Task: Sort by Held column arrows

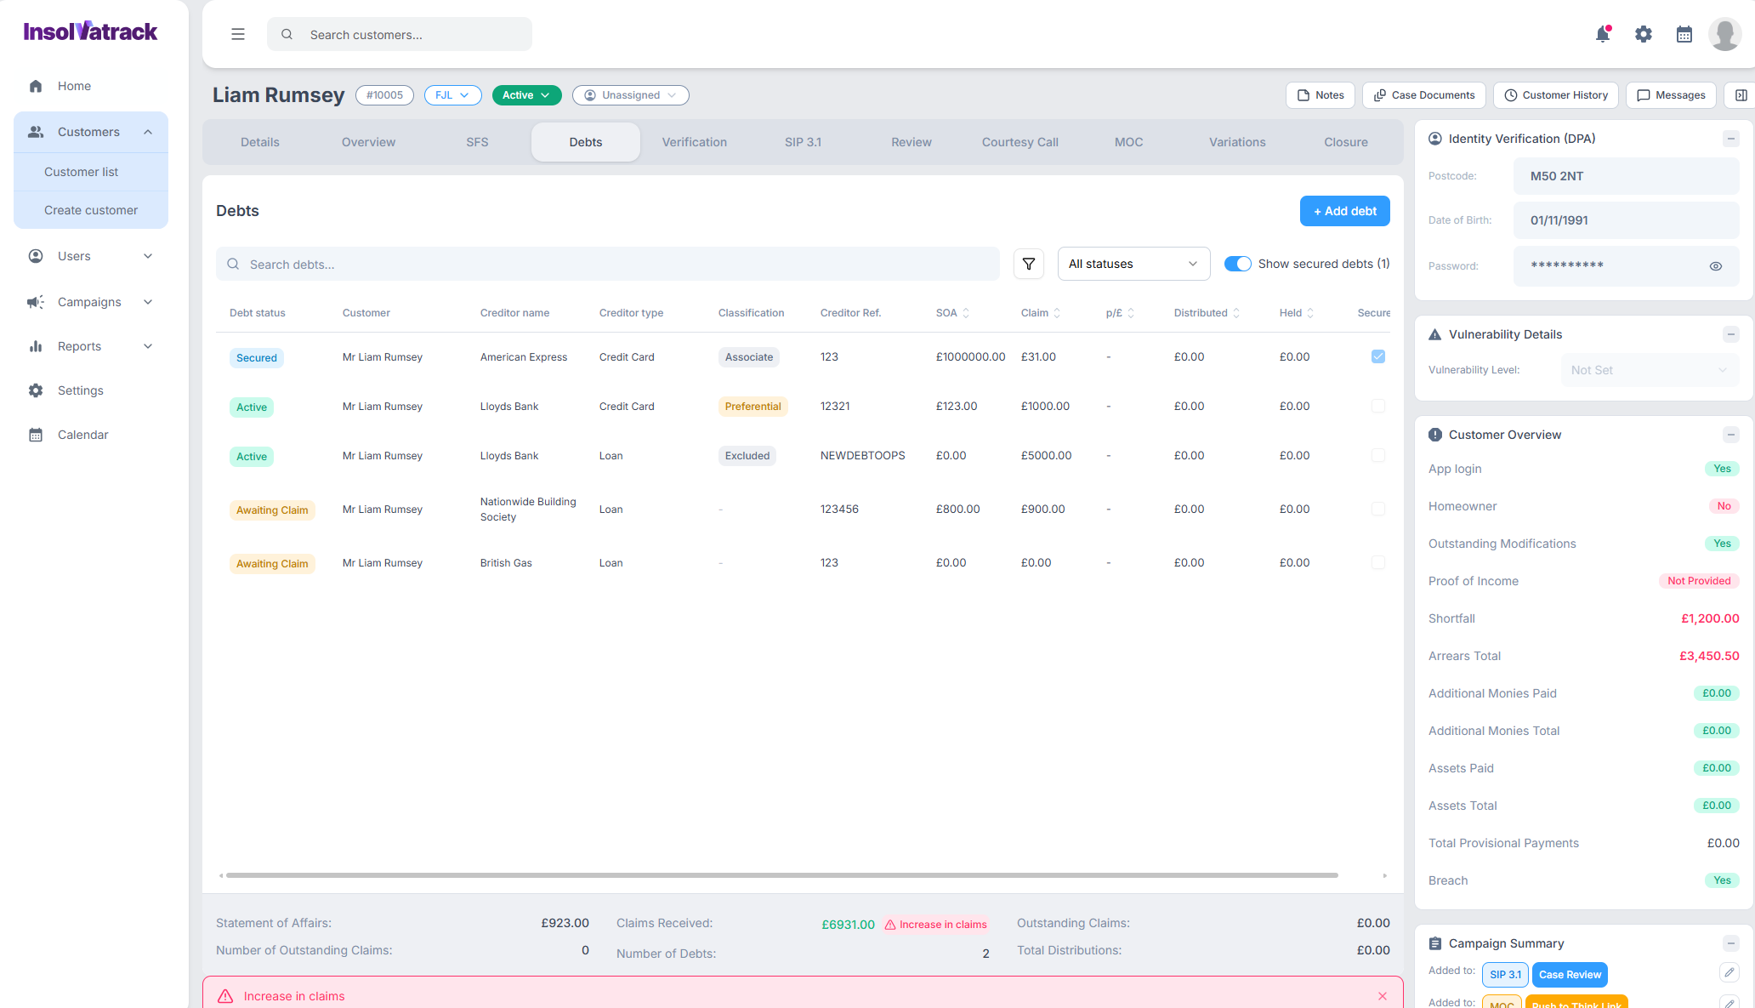Action: click(1310, 313)
